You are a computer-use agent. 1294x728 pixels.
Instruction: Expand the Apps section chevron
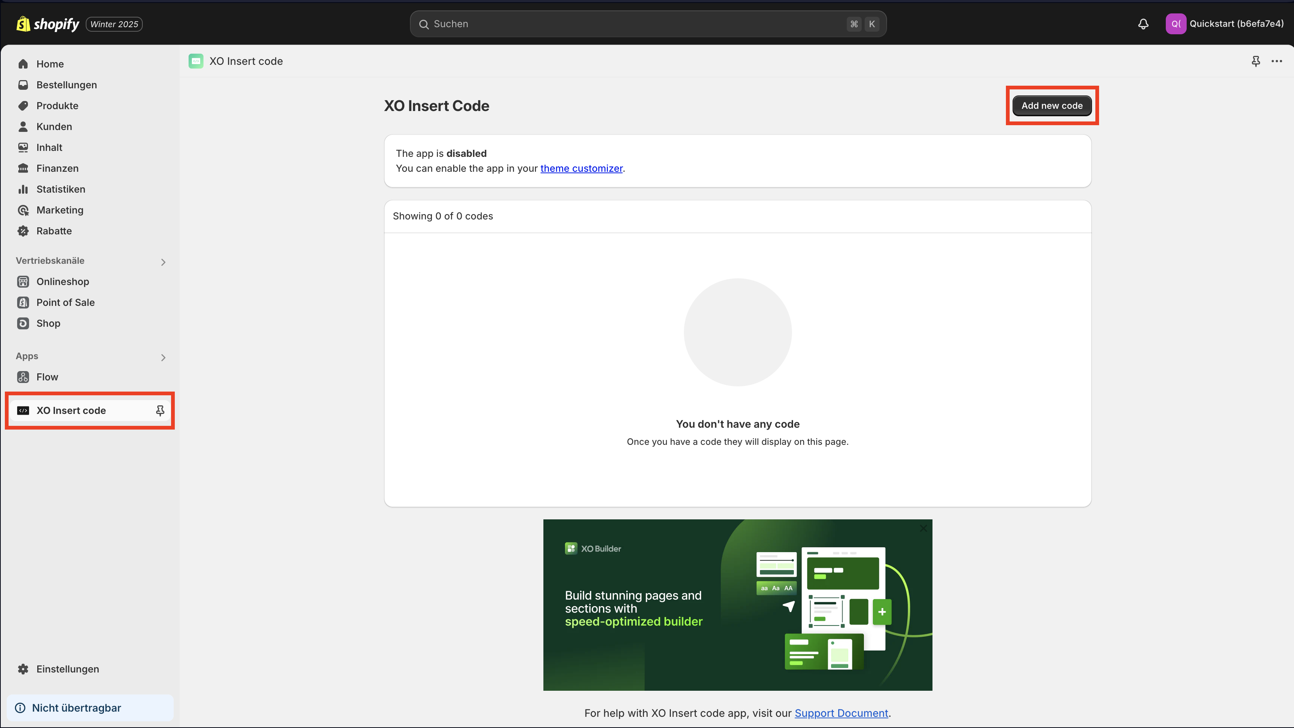[163, 357]
